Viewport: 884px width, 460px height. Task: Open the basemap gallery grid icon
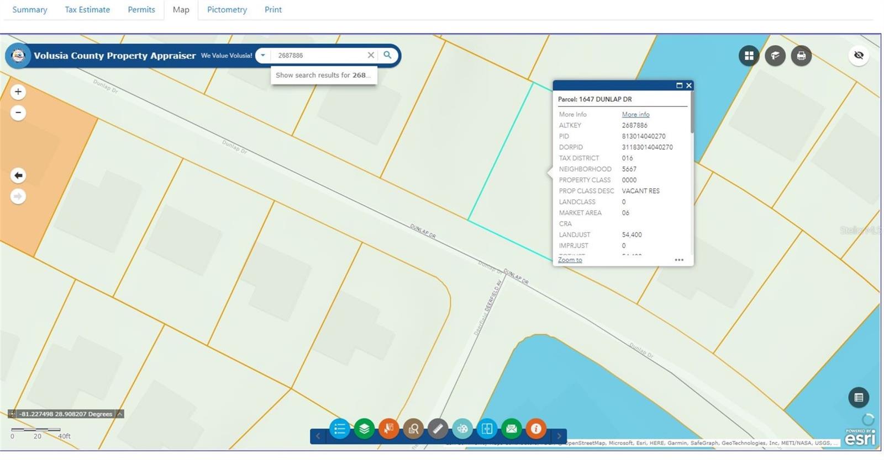coord(749,55)
